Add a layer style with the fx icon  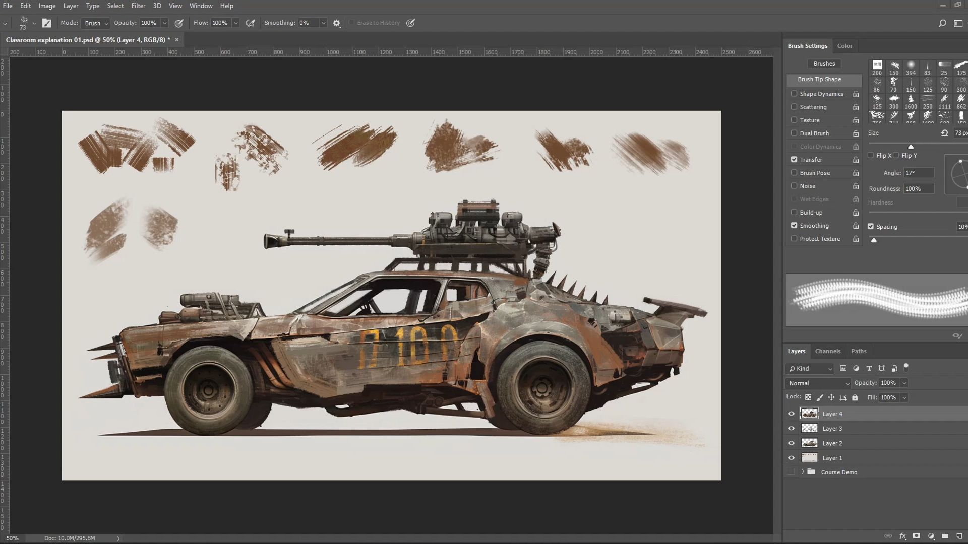point(902,536)
